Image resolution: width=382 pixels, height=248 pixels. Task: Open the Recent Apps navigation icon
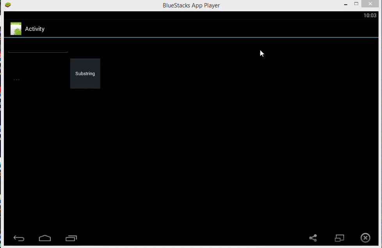(71, 238)
